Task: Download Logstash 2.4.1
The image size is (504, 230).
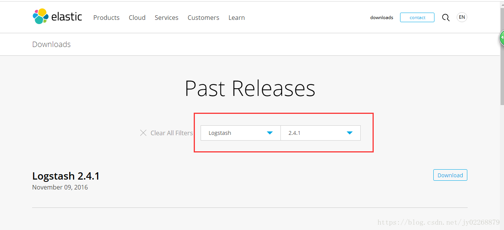Action: tap(450, 175)
